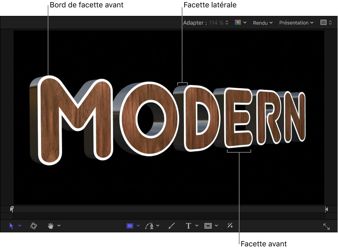Screen dimensions: 338x249
Task: Click the play range In marker
Action: (12, 209)
